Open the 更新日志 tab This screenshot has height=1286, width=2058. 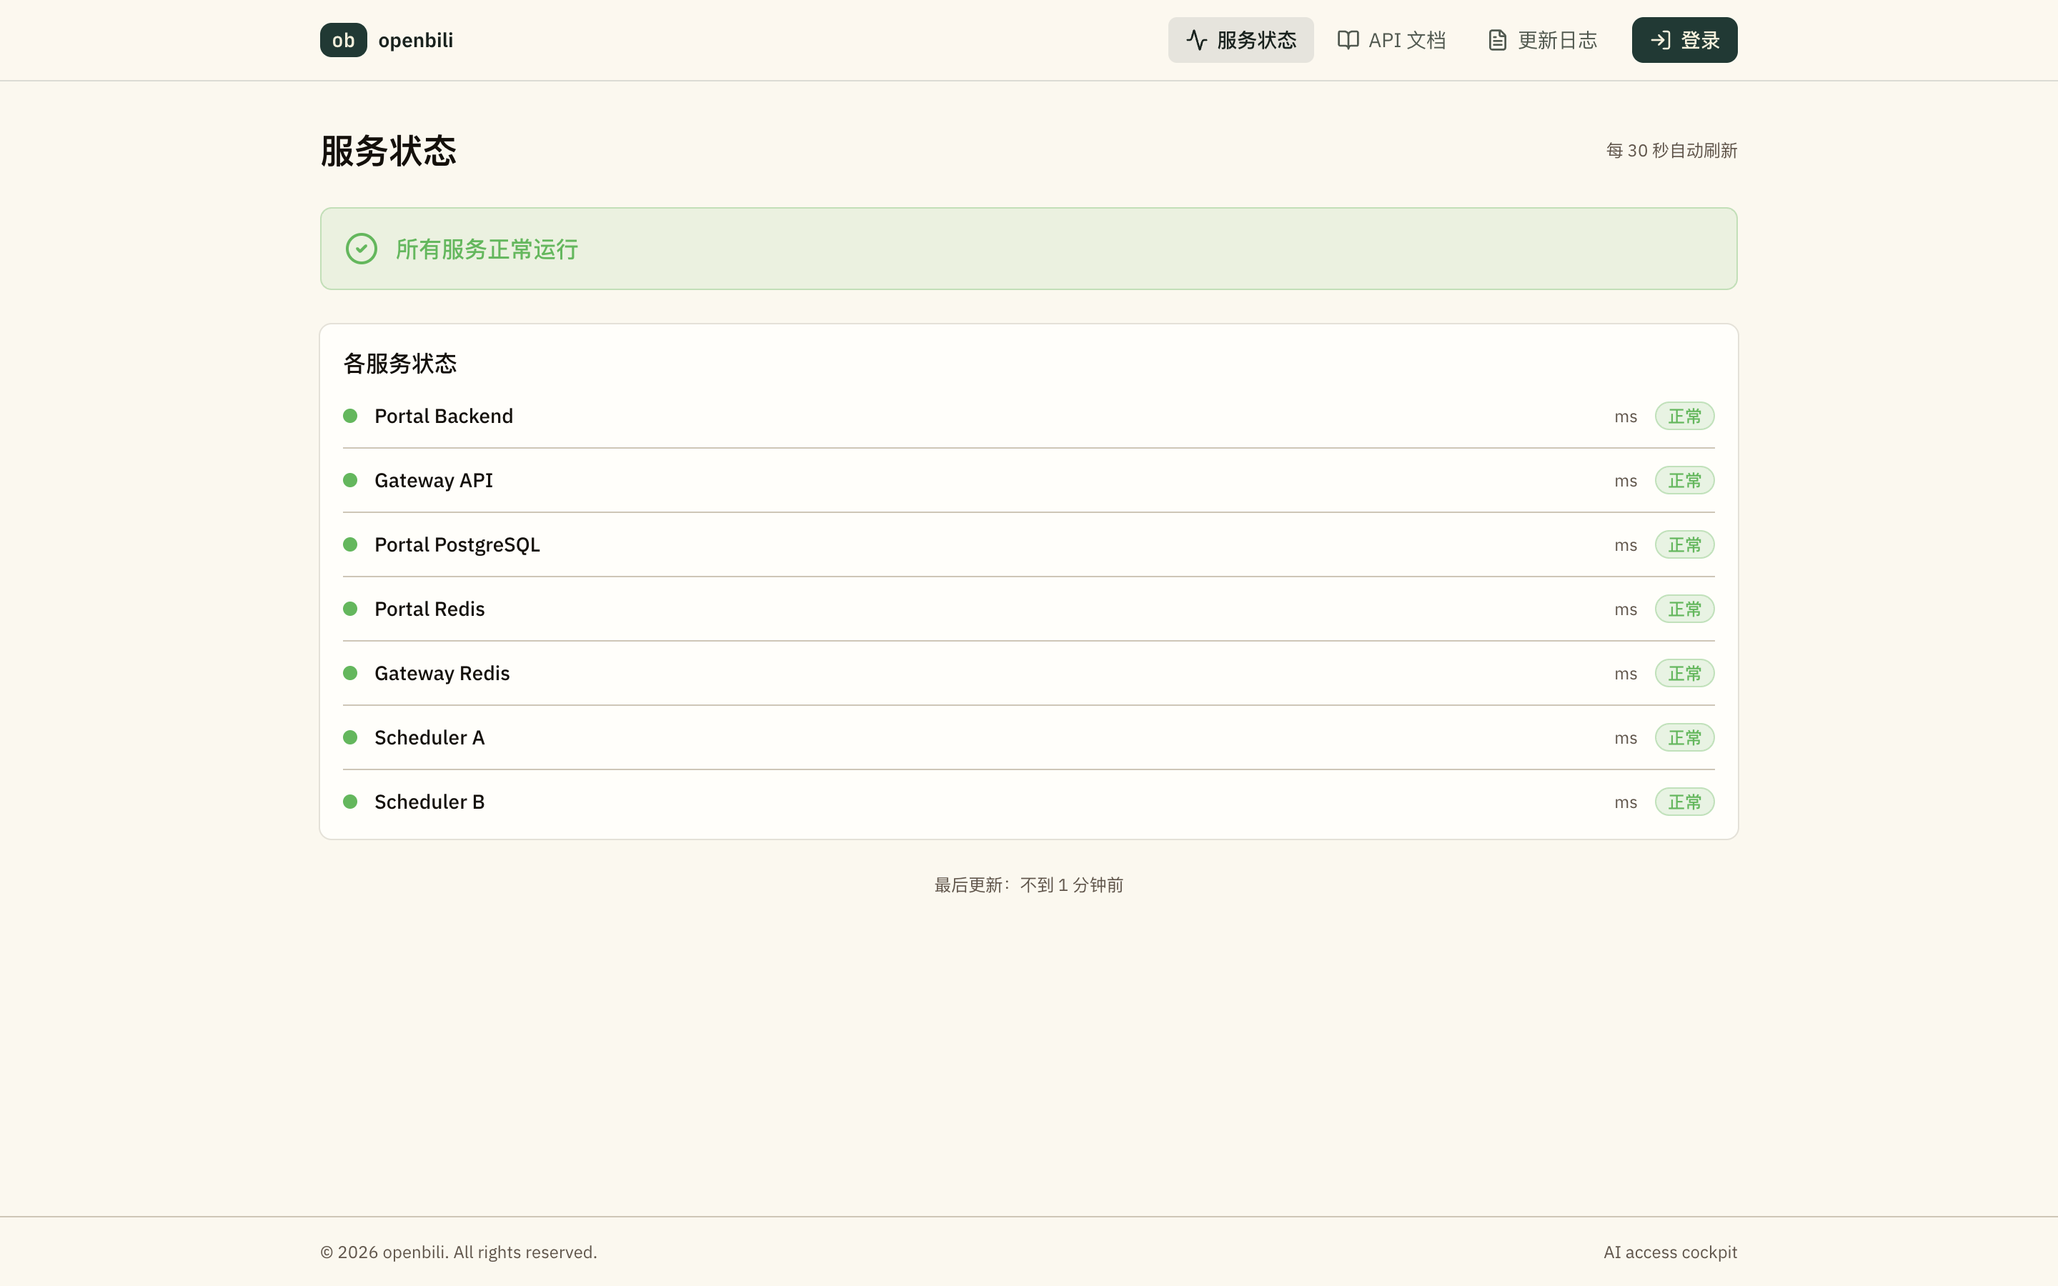[1542, 40]
